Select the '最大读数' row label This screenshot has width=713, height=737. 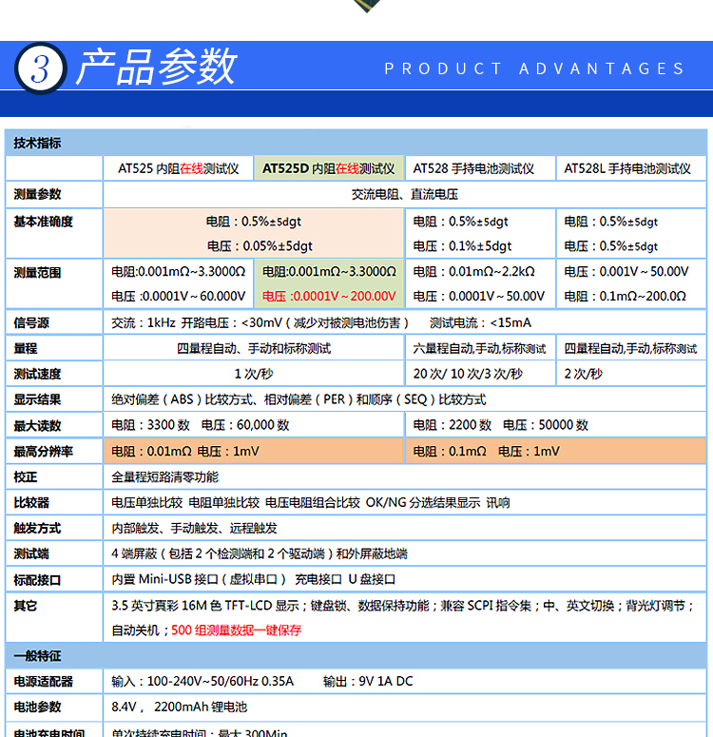tap(37, 425)
